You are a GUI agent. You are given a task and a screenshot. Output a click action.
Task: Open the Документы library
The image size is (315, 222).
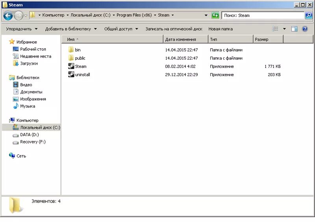[31, 92]
